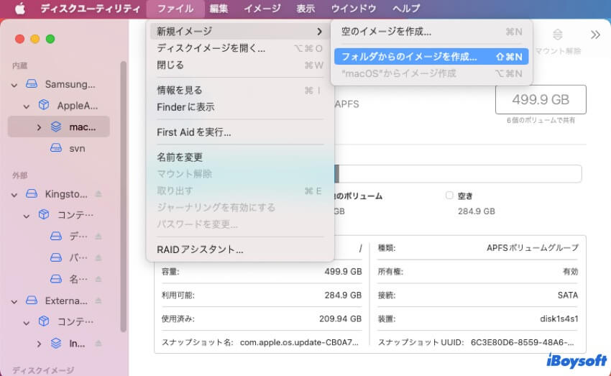
Task: Toggle the 空き legend checkbox
Action: point(449,196)
